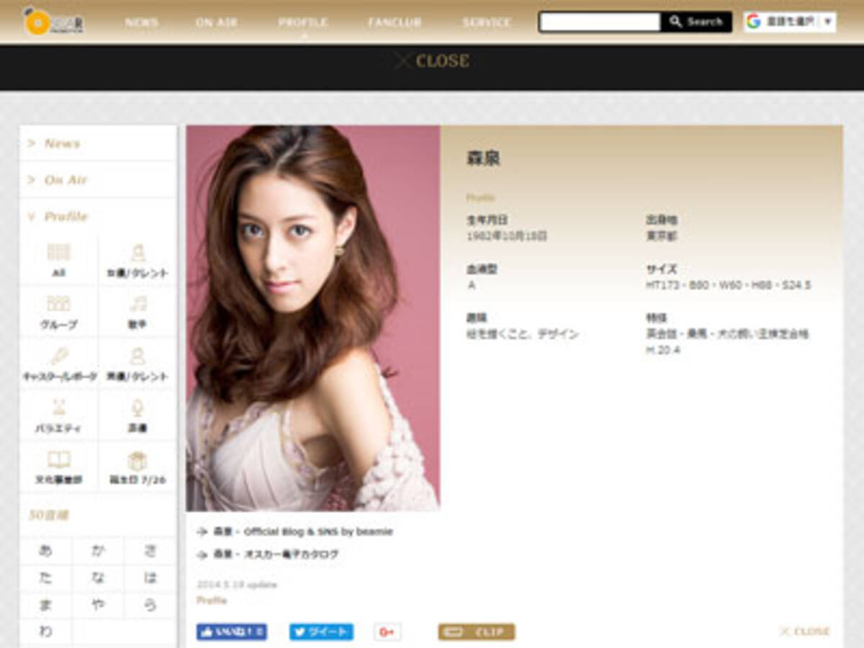Click the profile portrait photo
Screen dimensions: 864x648
coord(313,318)
